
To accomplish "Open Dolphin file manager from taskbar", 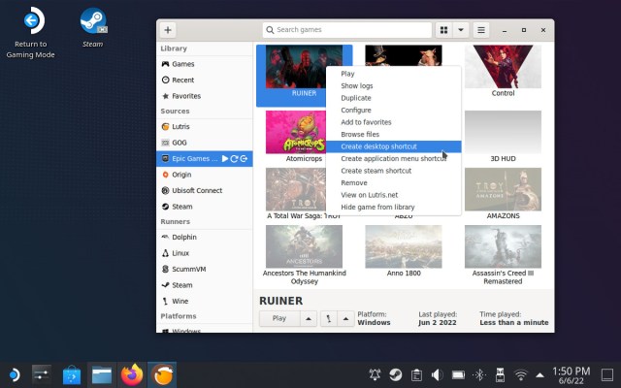I will click(x=102, y=374).
